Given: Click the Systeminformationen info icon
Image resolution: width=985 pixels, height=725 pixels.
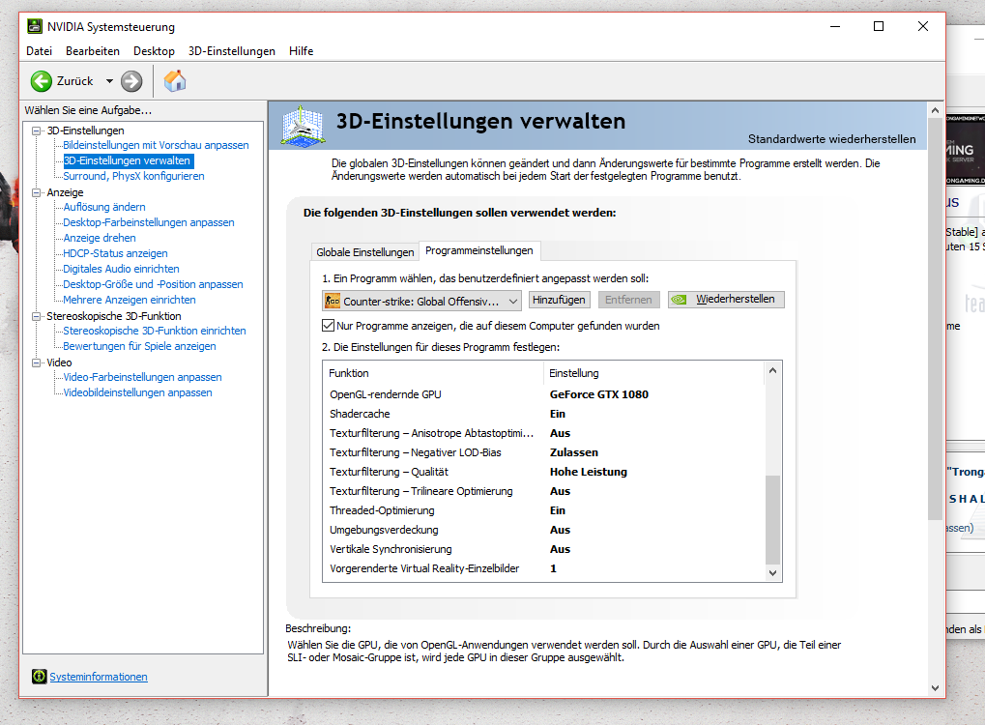Looking at the screenshot, I should click(39, 676).
